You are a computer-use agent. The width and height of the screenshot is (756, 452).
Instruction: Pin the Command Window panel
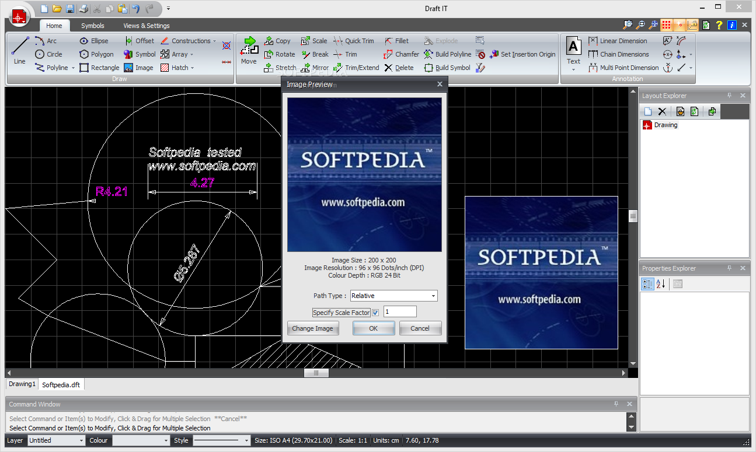coord(616,404)
